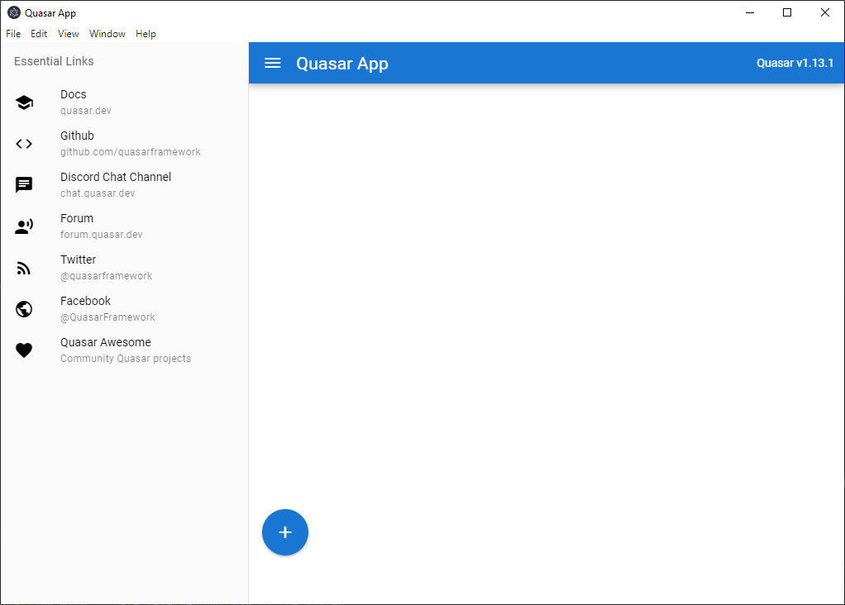Click the github.com/quasarframework caption
Screen dimensions: 845x605
(131, 152)
